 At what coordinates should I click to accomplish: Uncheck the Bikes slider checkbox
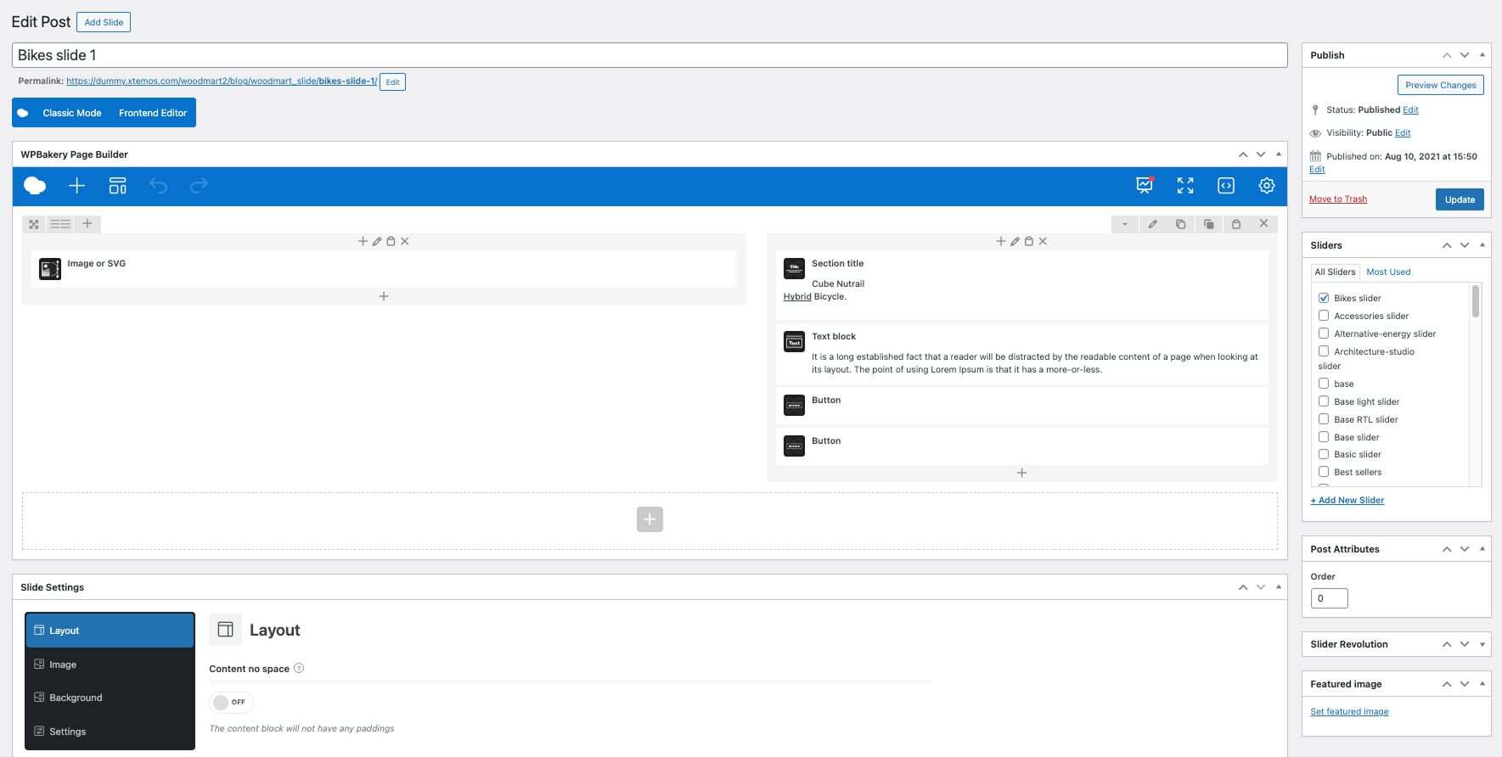(1324, 298)
